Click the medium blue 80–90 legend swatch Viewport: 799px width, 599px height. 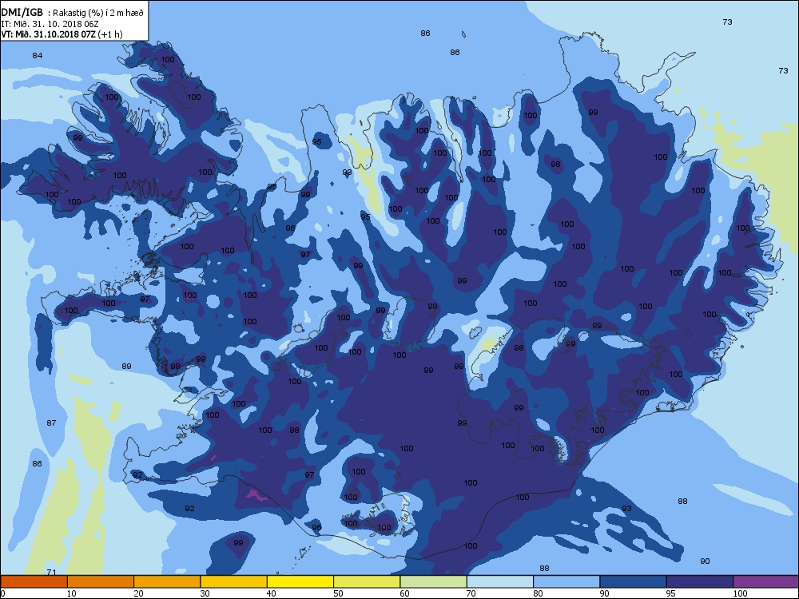click(x=566, y=581)
